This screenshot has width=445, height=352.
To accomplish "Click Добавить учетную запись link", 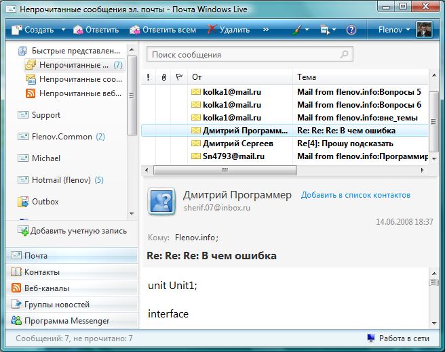I will [72, 231].
